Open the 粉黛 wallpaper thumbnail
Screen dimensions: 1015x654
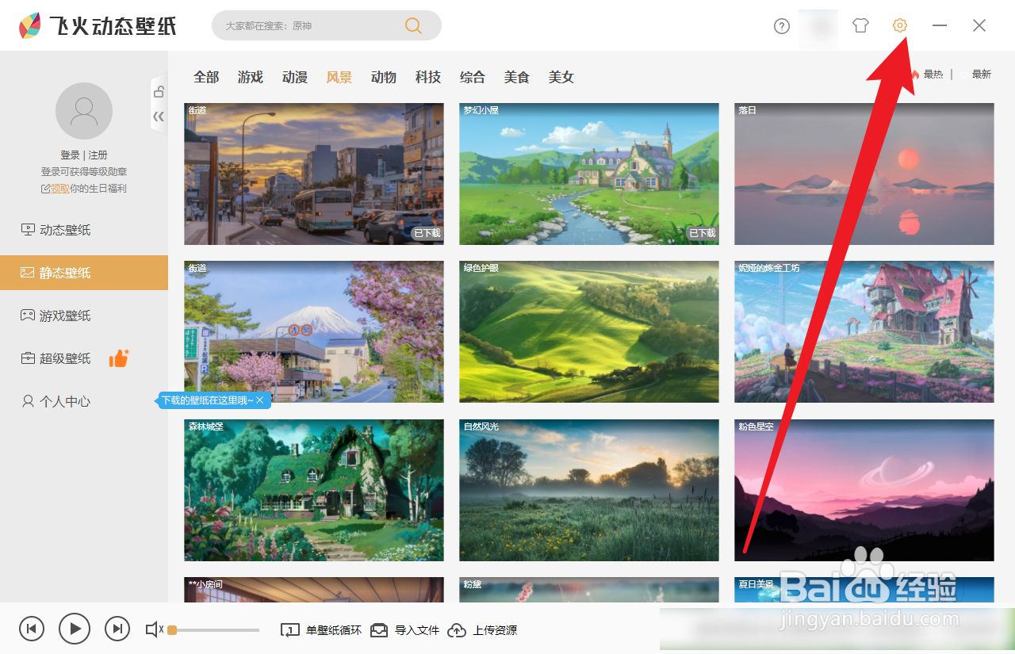coord(589,589)
